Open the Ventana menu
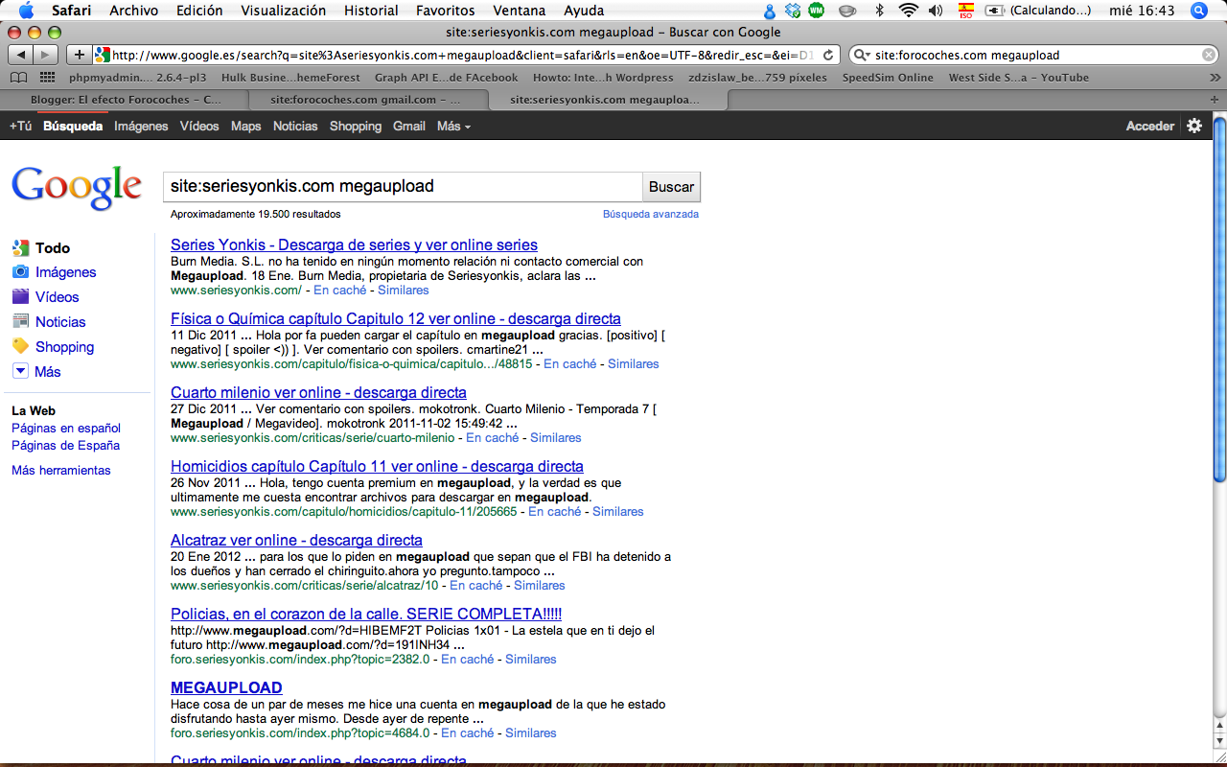Screen dimensions: 1227x767 pos(520,11)
